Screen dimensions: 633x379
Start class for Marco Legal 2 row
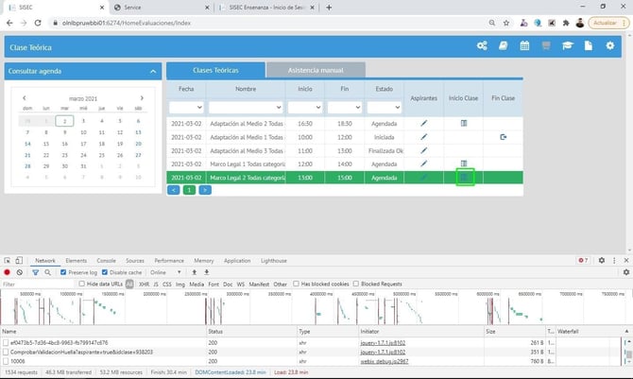464,177
